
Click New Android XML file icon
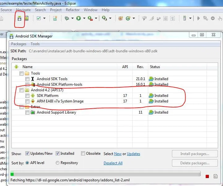[55, 18]
